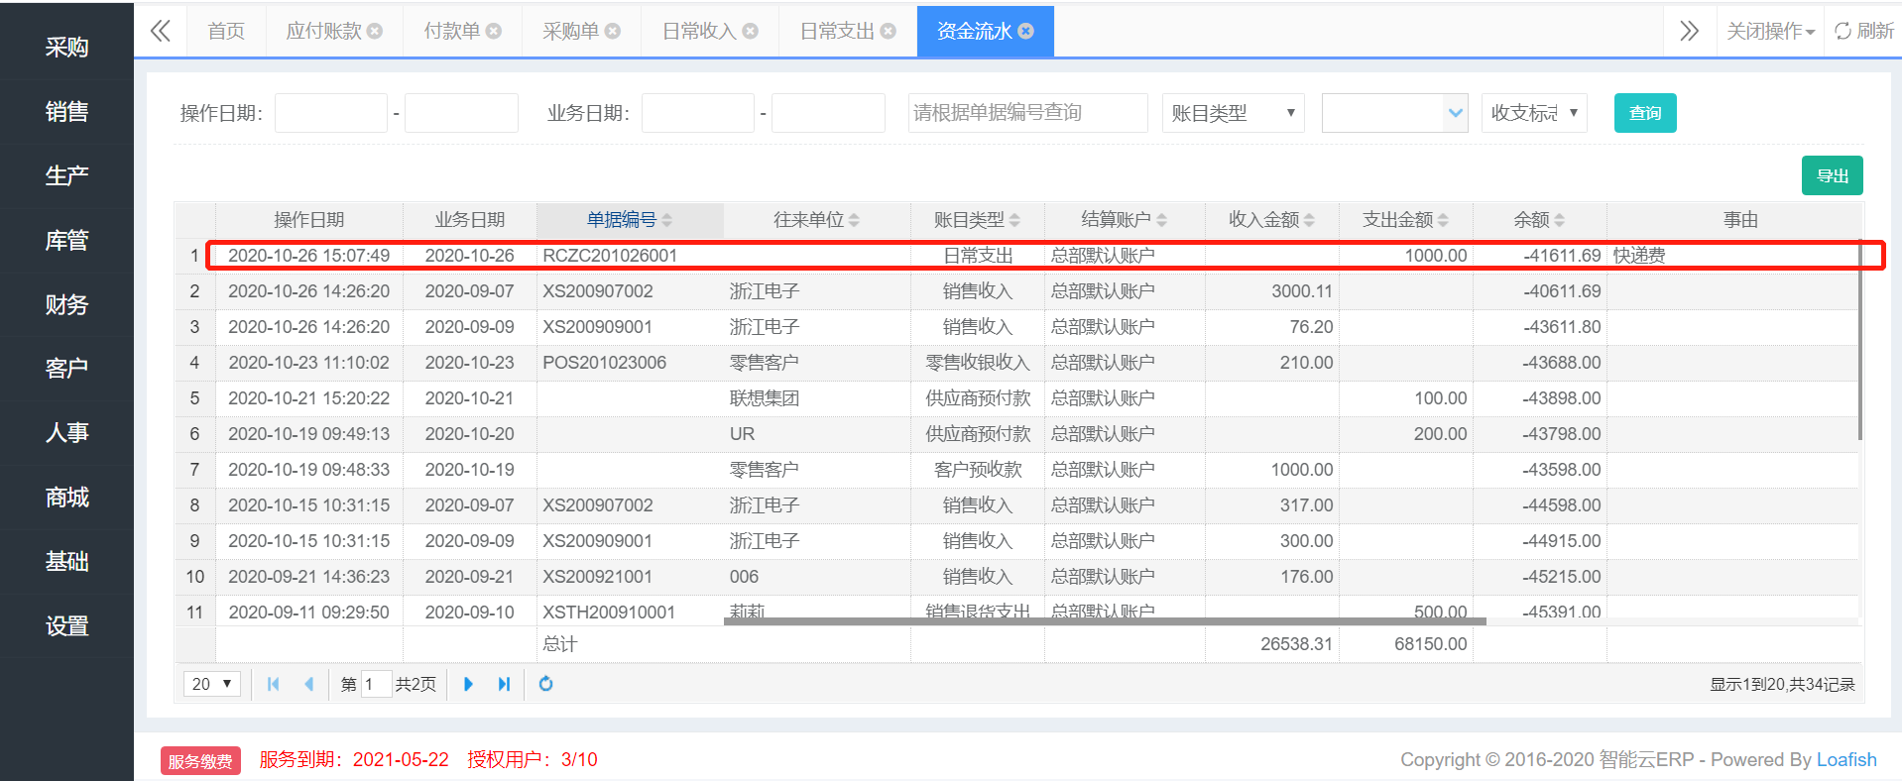The width and height of the screenshot is (1902, 781).
Task: Click 联想集团 cell in row 5
Action: click(x=817, y=398)
